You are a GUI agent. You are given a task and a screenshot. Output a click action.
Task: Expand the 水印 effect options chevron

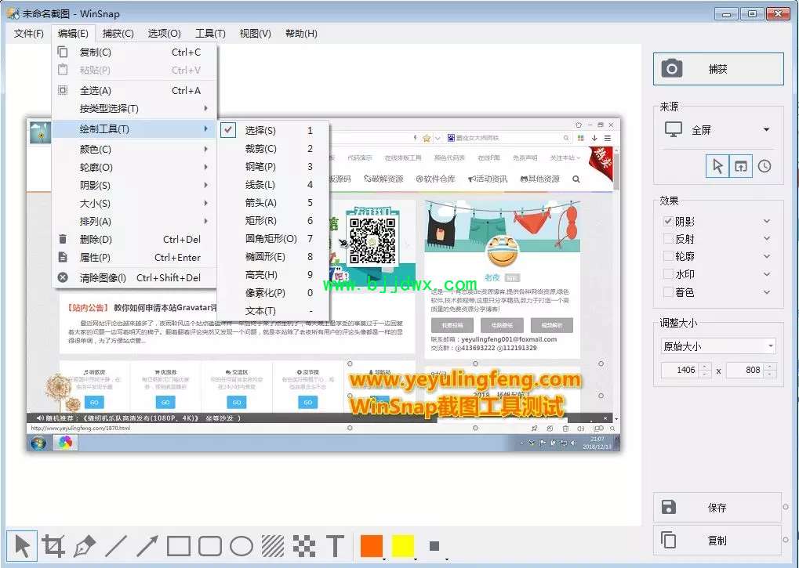pos(767,274)
